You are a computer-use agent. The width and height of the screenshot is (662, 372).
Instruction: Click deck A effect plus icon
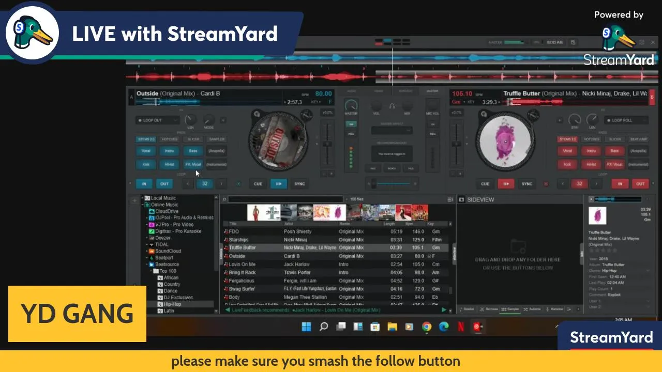tap(223, 120)
